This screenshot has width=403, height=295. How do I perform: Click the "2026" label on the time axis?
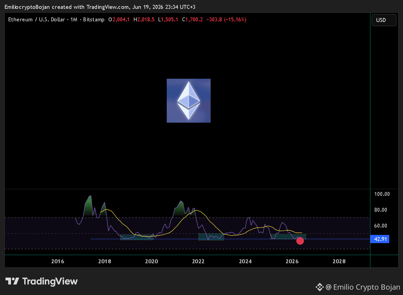[x=292, y=261]
